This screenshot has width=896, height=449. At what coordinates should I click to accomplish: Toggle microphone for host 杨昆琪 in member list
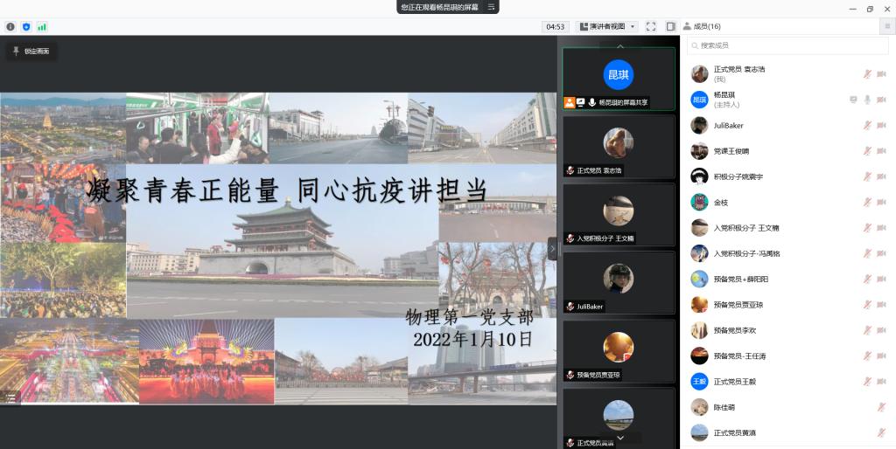867,100
